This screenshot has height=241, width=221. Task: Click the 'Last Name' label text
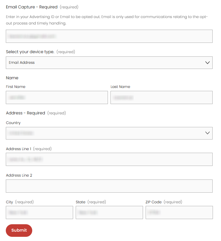click(120, 87)
